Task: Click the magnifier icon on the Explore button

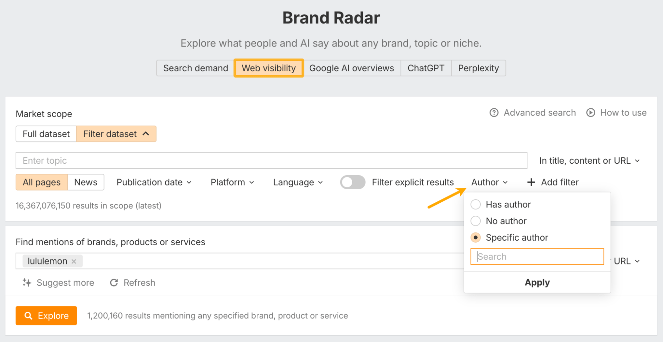Action: coord(29,316)
